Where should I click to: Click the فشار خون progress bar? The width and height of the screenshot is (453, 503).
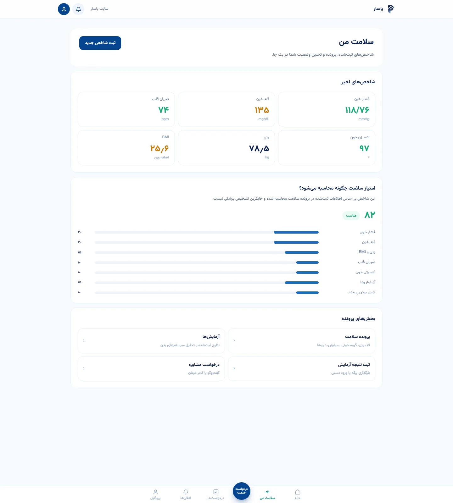point(207,232)
